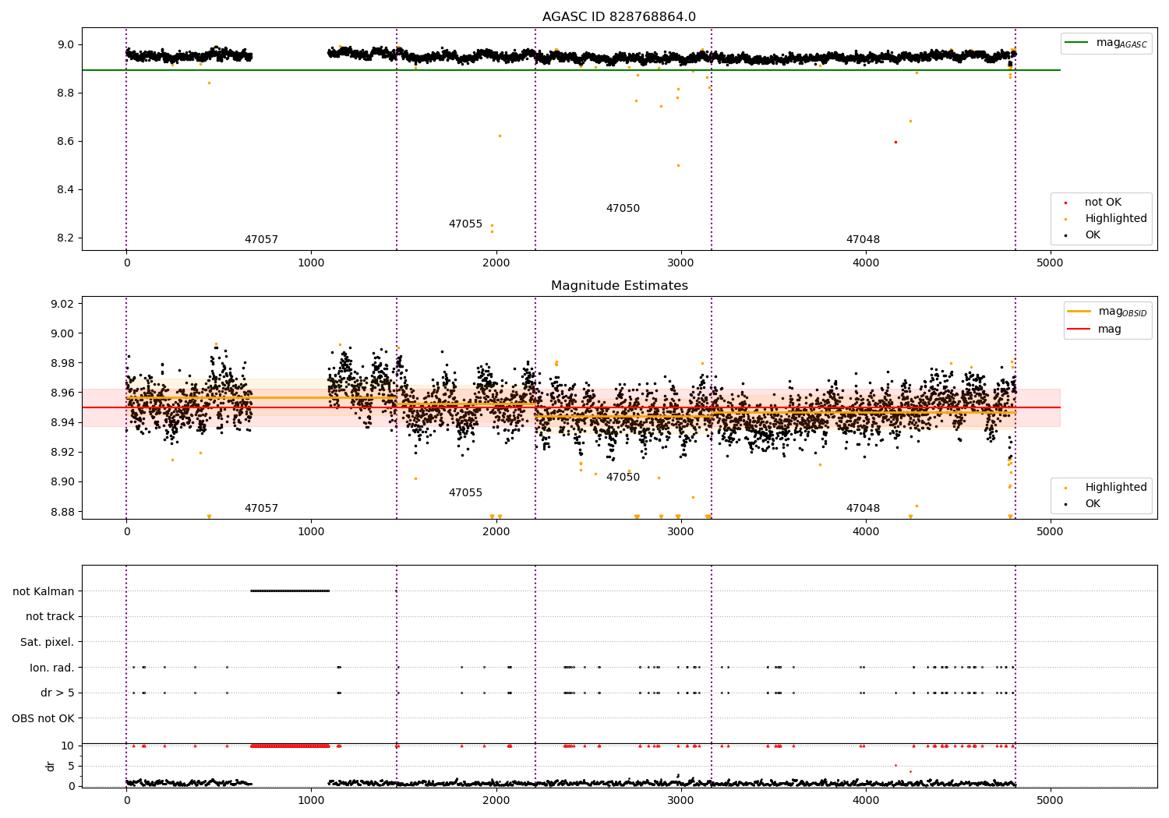Click the orange mag OBSID legend line sample
The height and width of the screenshot is (818, 1169).
[1079, 312]
